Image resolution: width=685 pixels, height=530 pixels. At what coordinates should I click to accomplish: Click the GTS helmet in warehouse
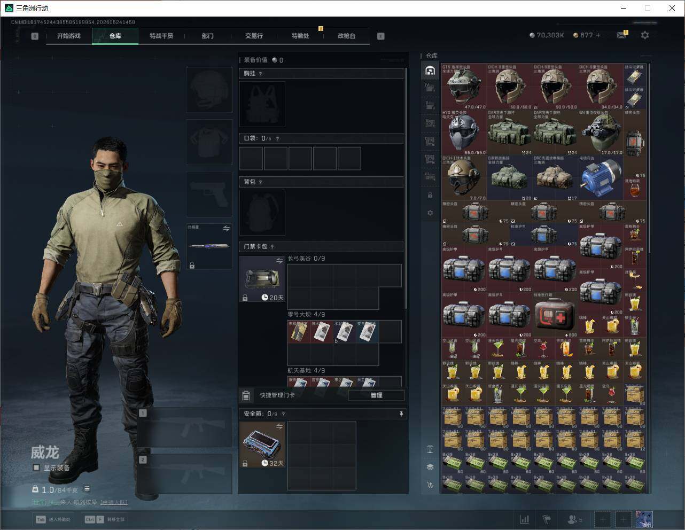(464, 87)
